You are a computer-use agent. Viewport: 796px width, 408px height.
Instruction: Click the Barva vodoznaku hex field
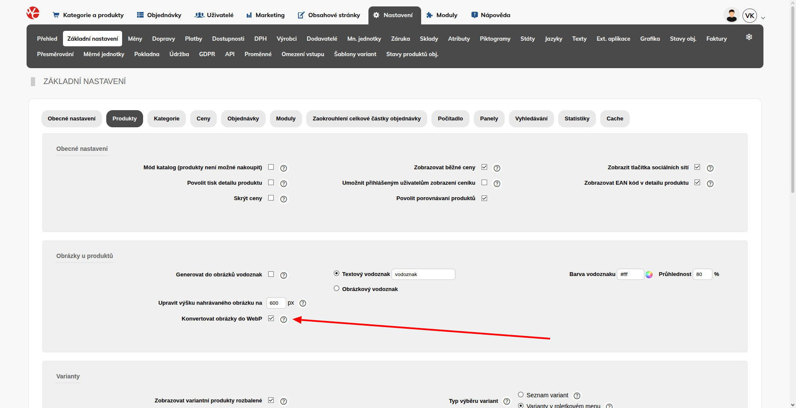point(630,274)
